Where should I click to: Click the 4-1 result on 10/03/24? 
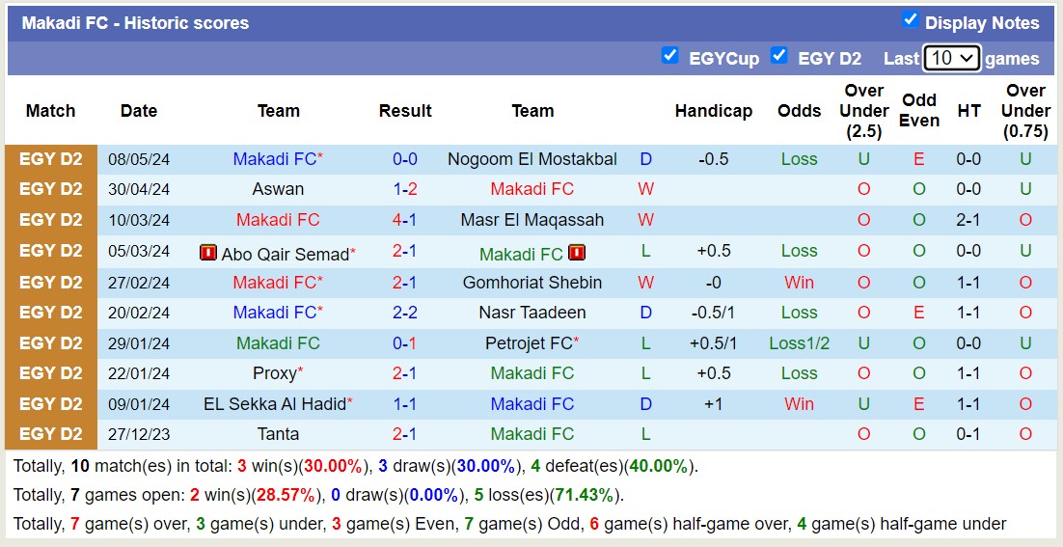[x=405, y=220]
